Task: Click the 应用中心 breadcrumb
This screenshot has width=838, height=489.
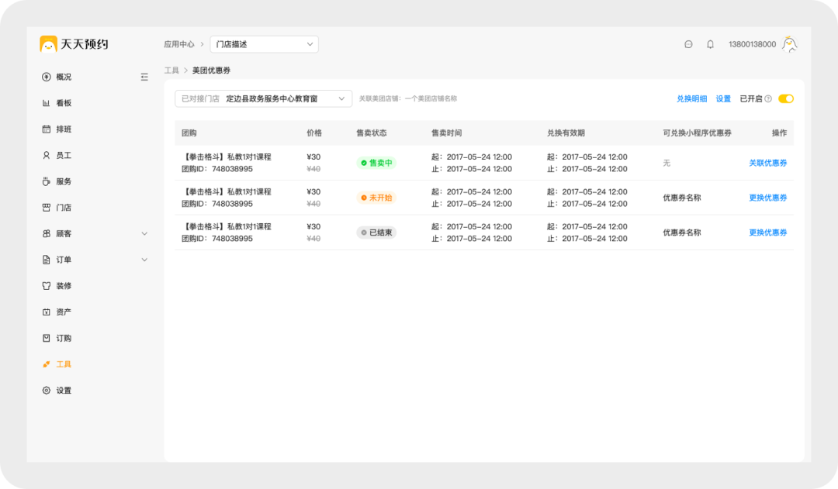Action: click(x=179, y=44)
